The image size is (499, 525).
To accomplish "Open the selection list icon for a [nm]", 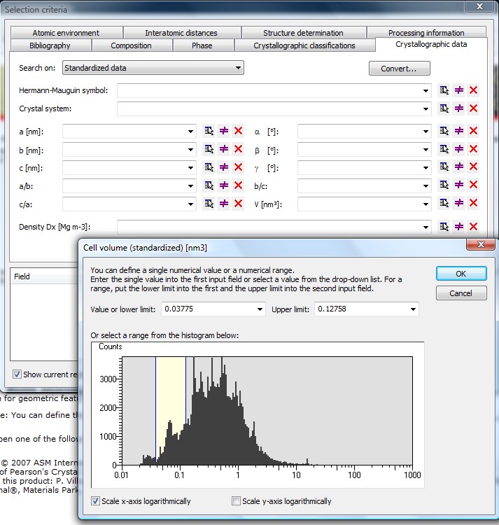I will (x=209, y=131).
